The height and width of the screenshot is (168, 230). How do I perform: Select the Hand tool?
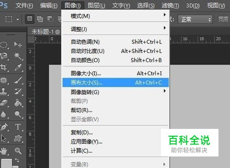[x=4, y=151]
